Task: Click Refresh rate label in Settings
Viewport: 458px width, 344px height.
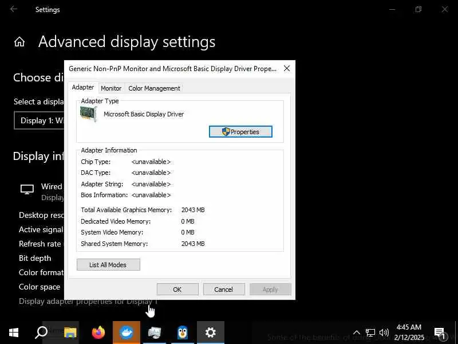Action: pyautogui.click(x=40, y=244)
